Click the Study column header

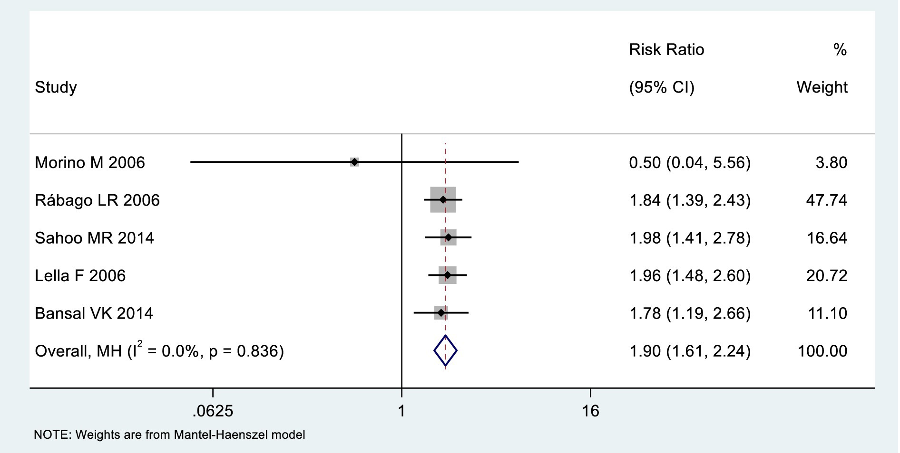[x=56, y=87]
